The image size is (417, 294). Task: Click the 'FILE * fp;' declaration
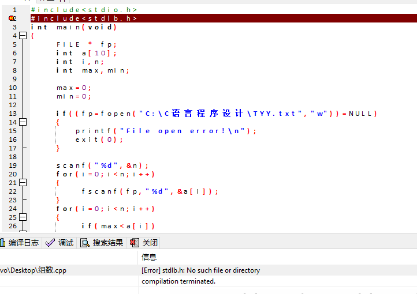[x=87, y=44]
